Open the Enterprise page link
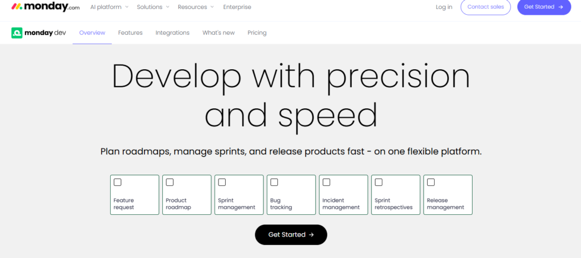581x258 pixels. click(x=237, y=7)
